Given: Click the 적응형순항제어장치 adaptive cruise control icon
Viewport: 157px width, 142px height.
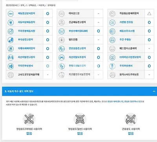Looking at the screenshot, I should (112, 14).
